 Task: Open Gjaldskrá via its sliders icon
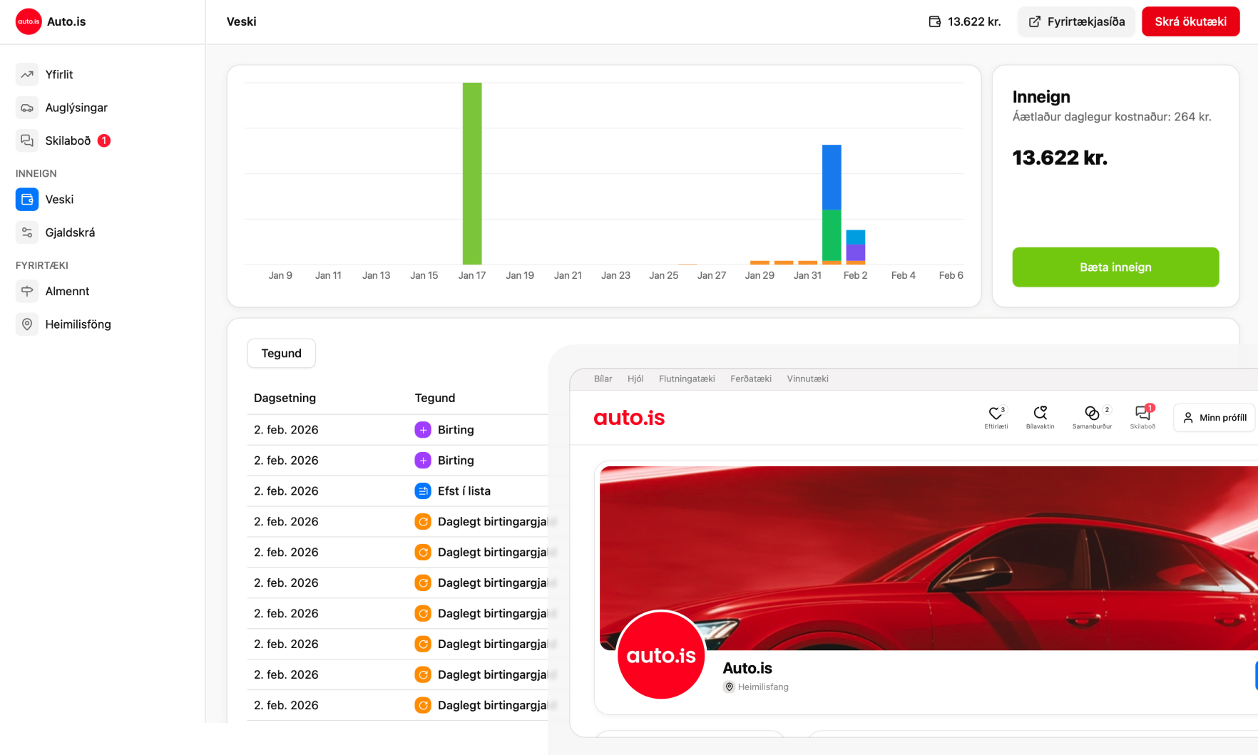pyautogui.click(x=27, y=232)
